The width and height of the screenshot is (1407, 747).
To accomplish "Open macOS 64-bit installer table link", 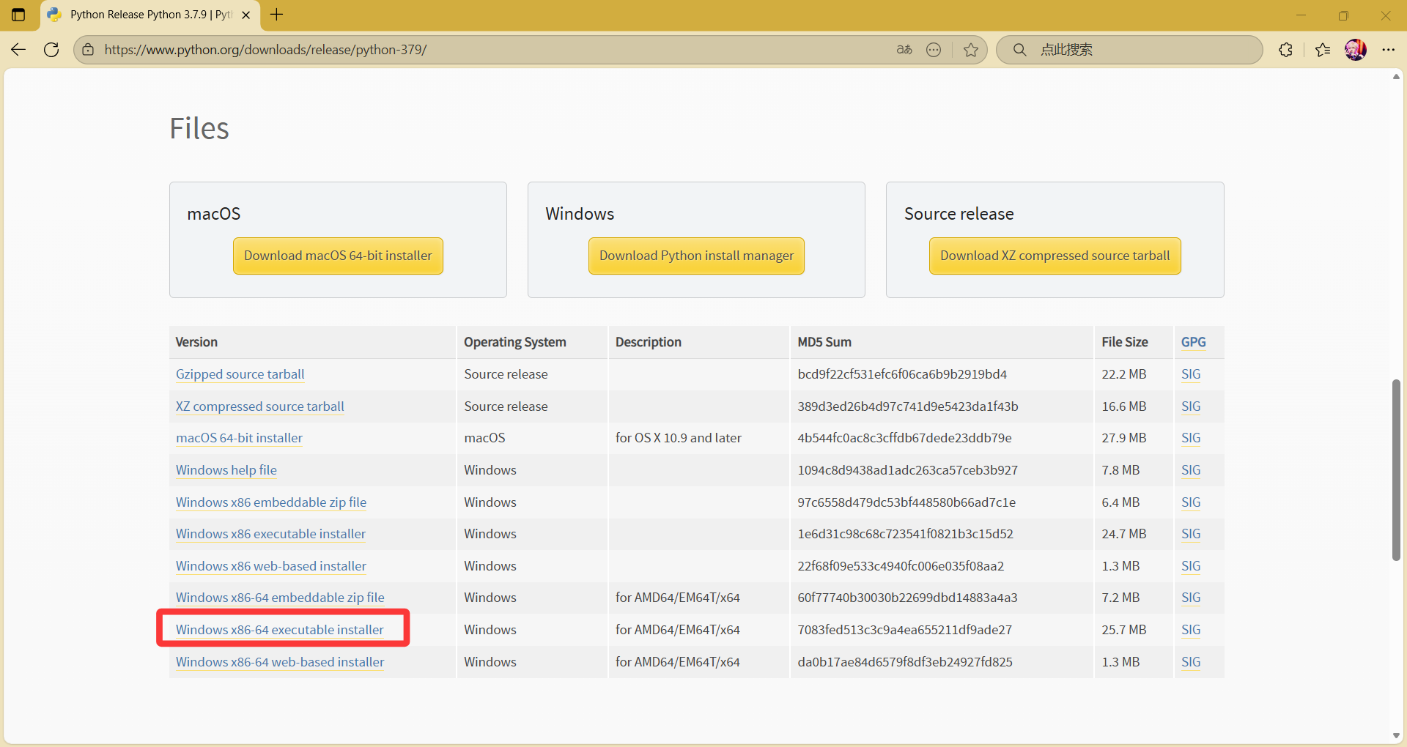I will (x=239, y=438).
